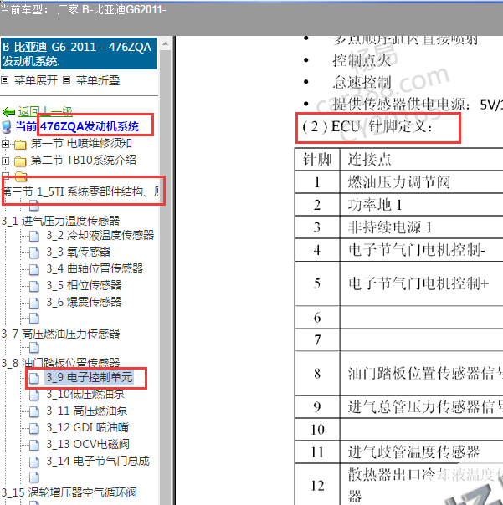Open 3_12 GDI 喷油嘴 page
Viewport: 503px width, 505px height.
[x=87, y=427]
